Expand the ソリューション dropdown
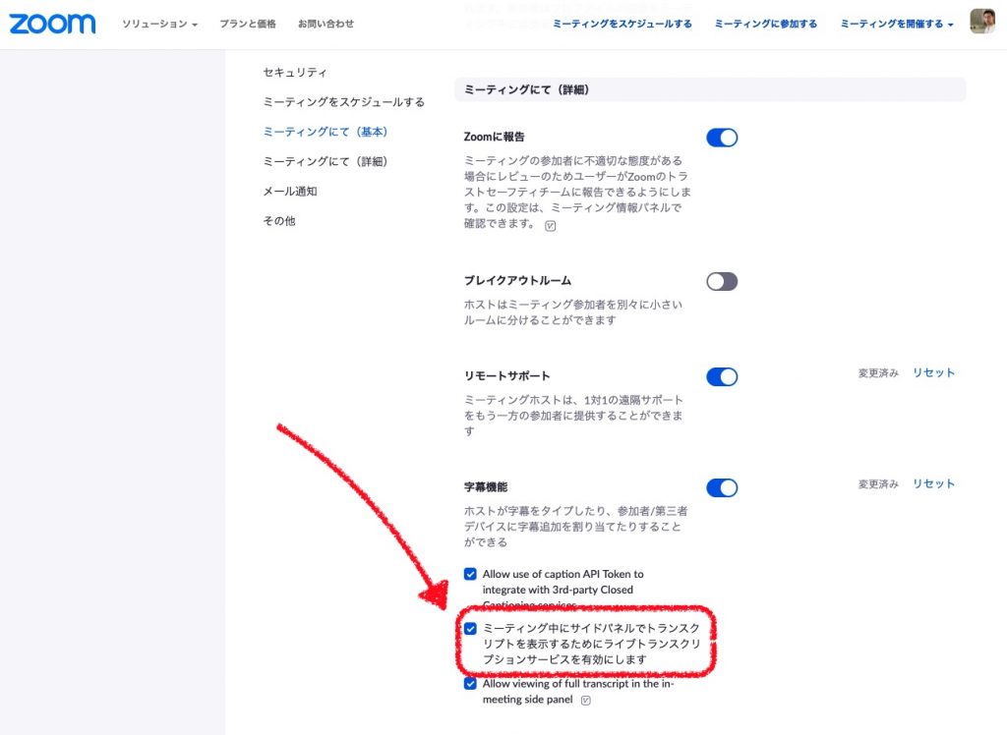Image resolution: width=1007 pixels, height=735 pixels. tap(159, 24)
